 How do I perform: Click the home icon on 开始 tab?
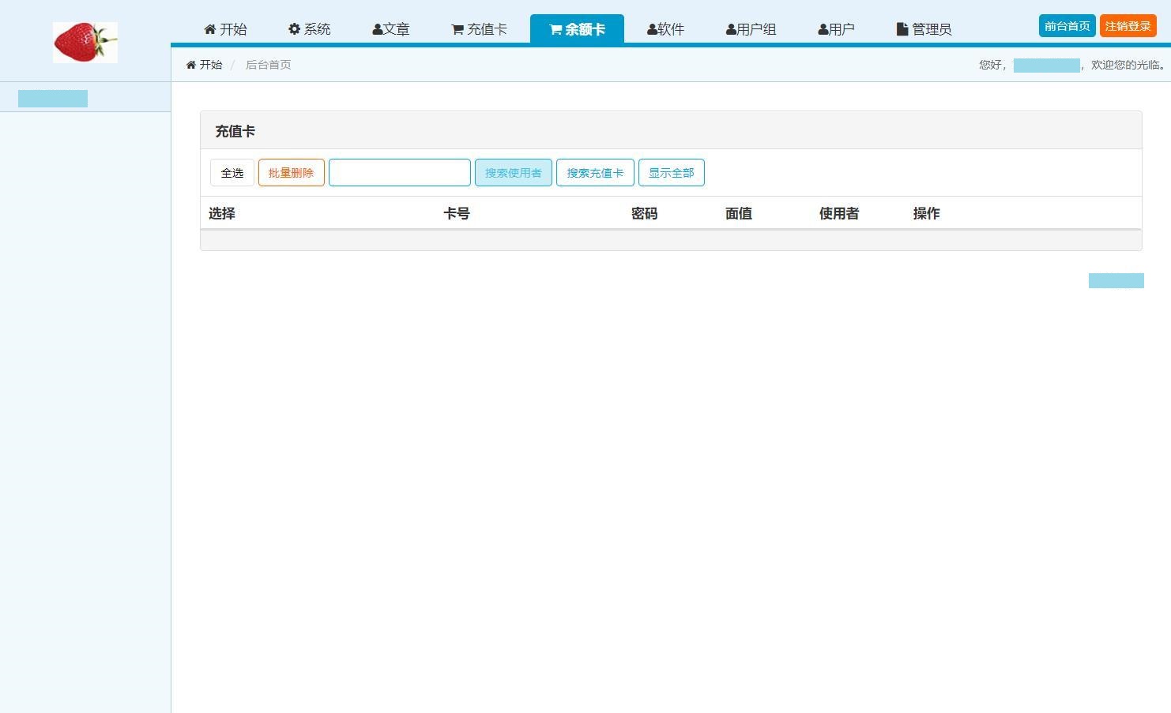[x=209, y=29]
